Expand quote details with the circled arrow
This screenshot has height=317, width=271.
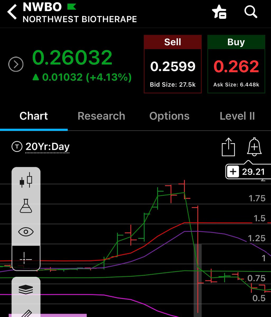pos(16,64)
